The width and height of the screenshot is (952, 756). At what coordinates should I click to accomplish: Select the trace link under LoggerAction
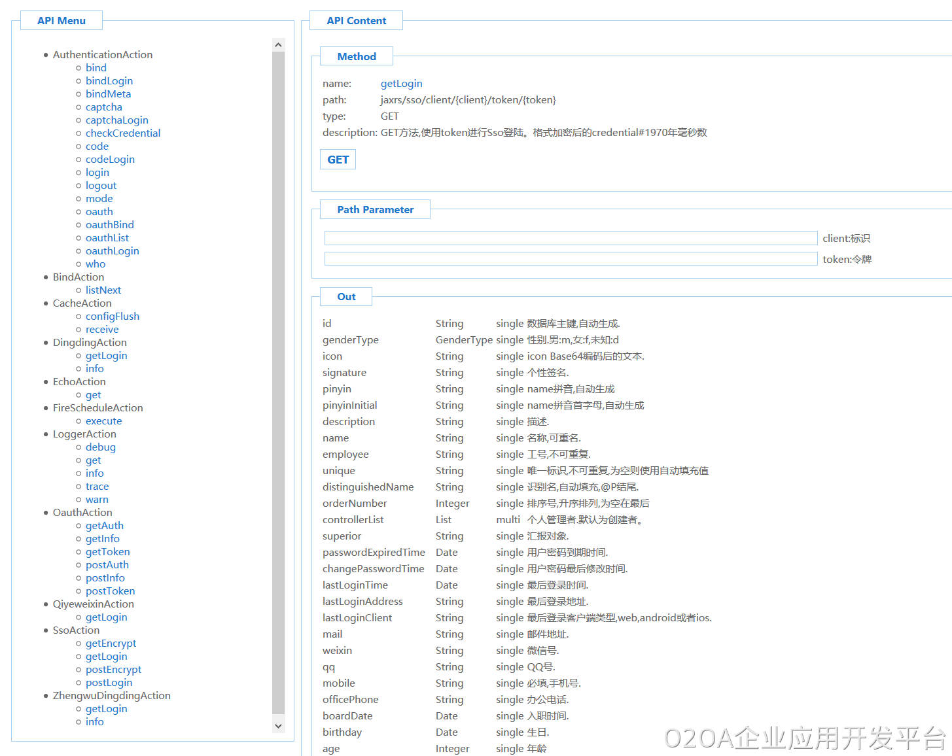(x=96, y=486)
